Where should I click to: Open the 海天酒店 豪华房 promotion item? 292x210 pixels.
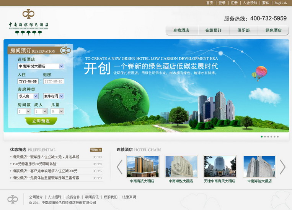click(x=46, y=157)
